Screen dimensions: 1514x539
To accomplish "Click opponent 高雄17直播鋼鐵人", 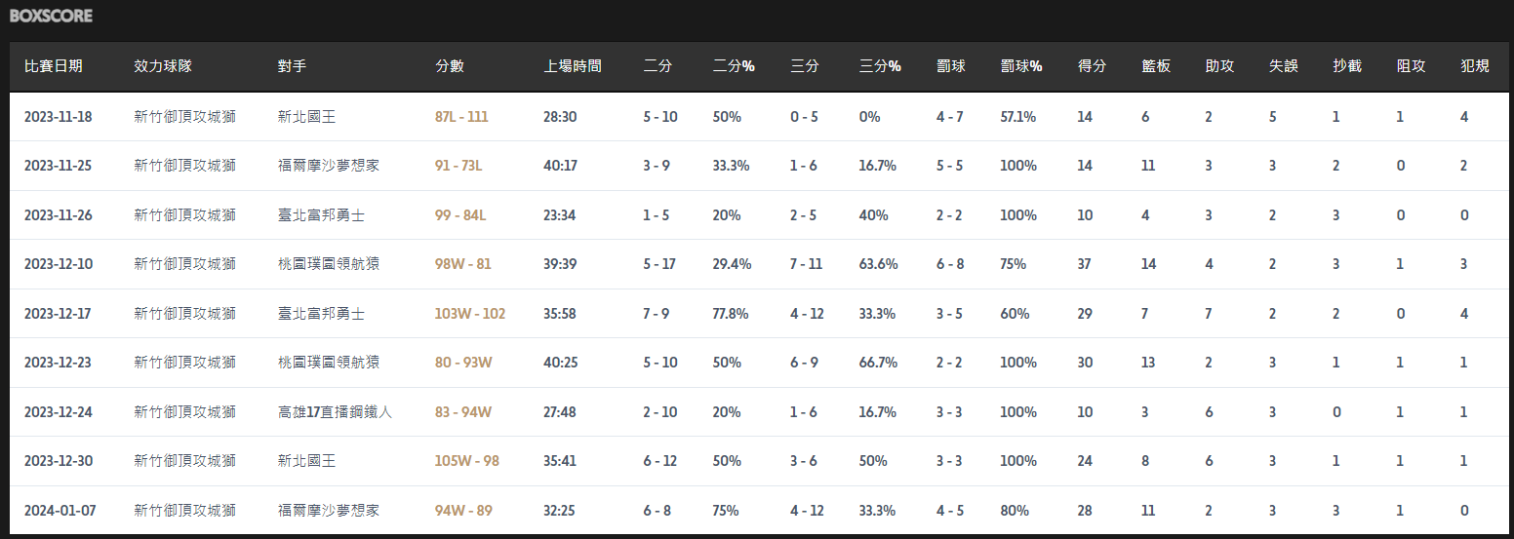I will click(x=335, y=412).
